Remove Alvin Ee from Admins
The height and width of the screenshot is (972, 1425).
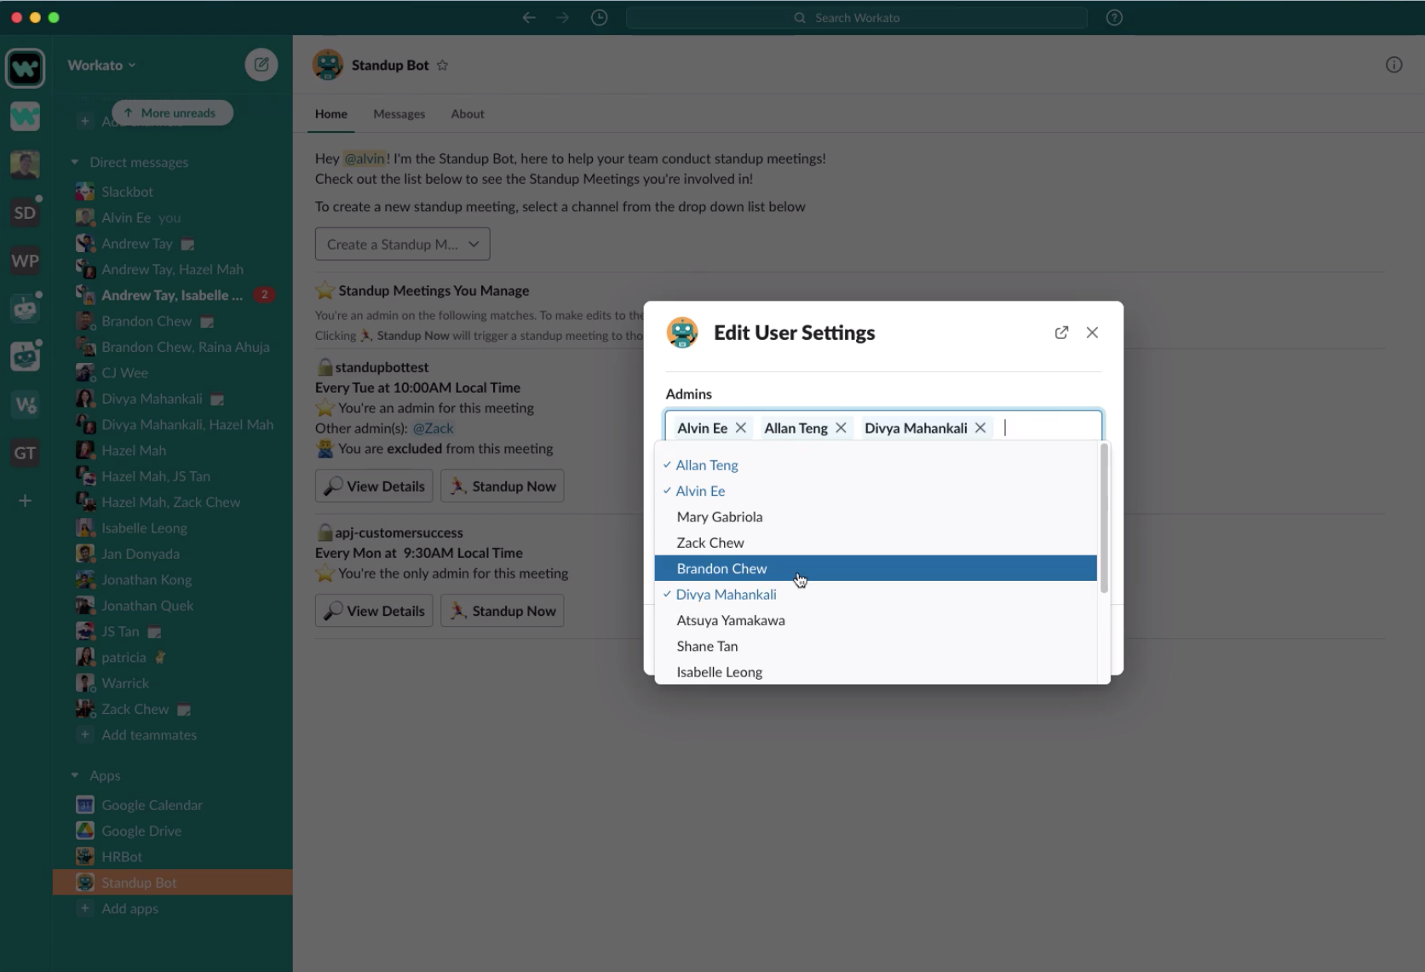(x=741, y=428)
